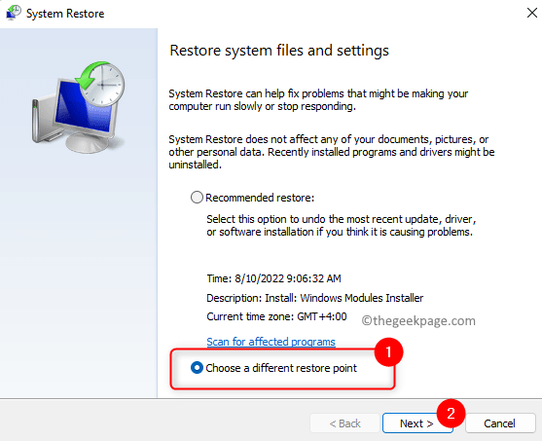
Task: Click the 'Restore system files and settings' heading
Action: [279, 51]
